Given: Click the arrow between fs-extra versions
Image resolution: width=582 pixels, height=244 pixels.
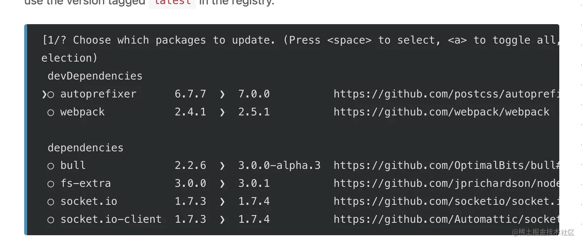Looking at the screenshot, I should 222,184.
